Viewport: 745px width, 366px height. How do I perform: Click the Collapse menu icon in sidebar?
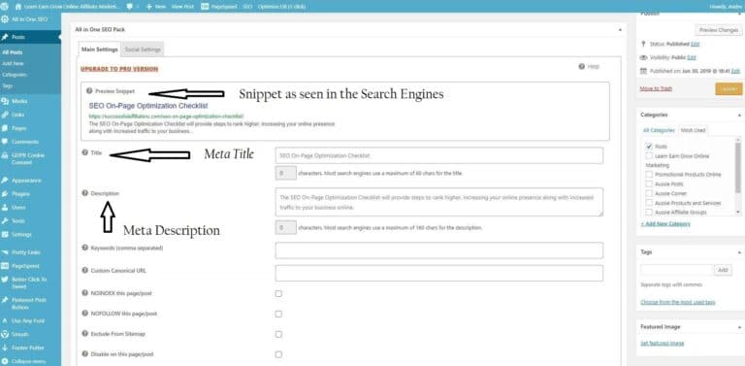click(5, 361)
